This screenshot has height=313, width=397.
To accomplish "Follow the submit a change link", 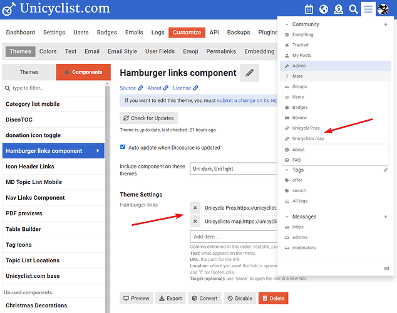I will point(247,100).
